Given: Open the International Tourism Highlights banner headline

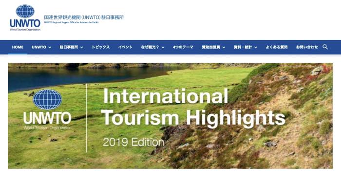Looking at the screenshot, I should click(193, 107).
